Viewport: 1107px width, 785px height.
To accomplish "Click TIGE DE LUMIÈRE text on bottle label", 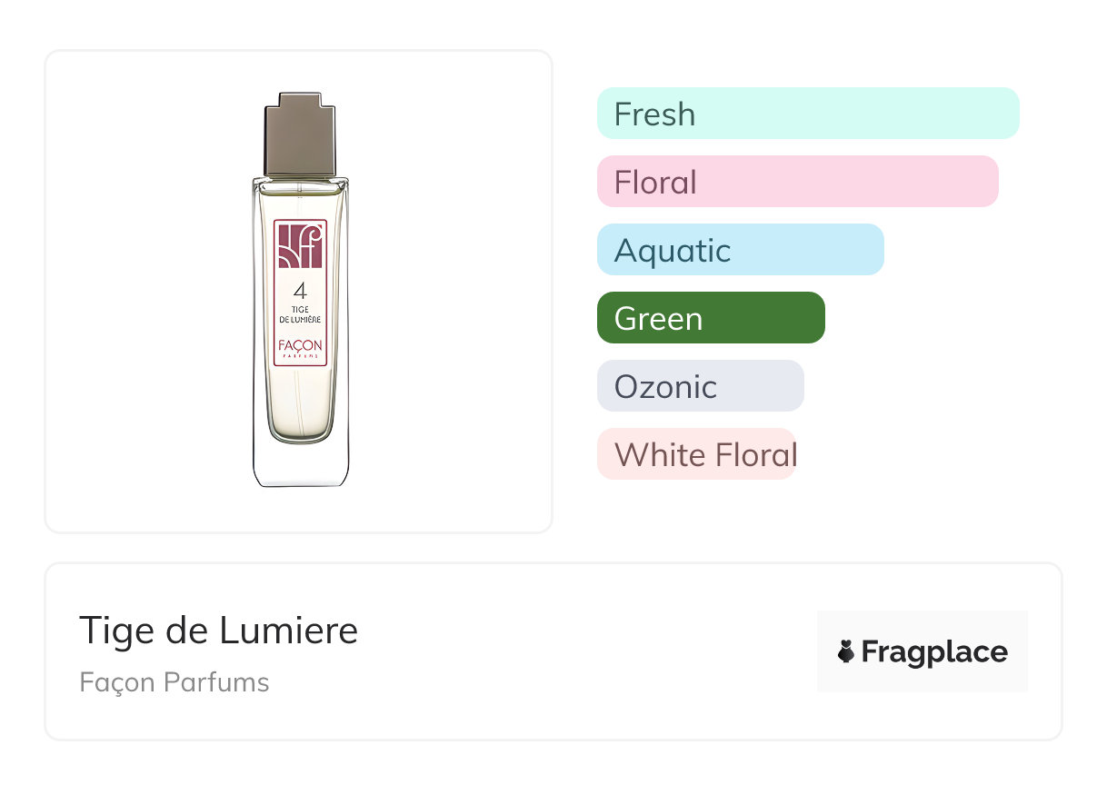I will click(x=300, y=314).
